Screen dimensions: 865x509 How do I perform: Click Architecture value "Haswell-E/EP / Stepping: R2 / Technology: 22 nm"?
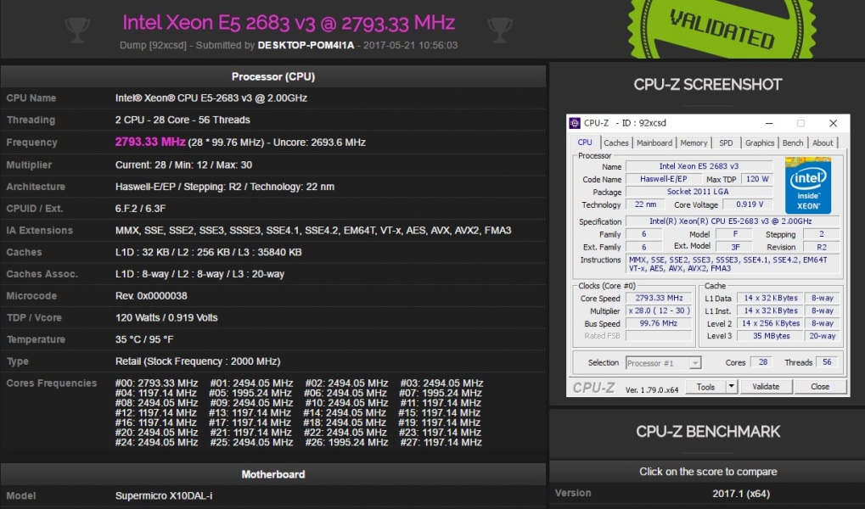point(224,187)
